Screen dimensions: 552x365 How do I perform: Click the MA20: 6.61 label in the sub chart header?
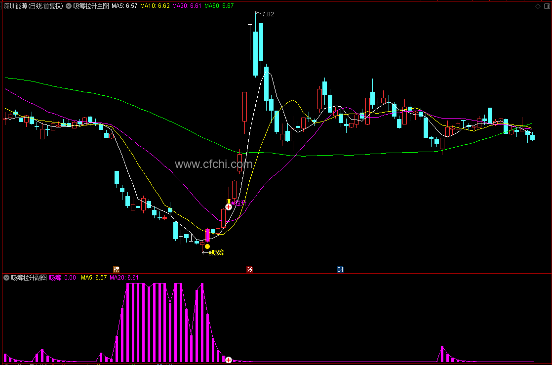point(124,278)
